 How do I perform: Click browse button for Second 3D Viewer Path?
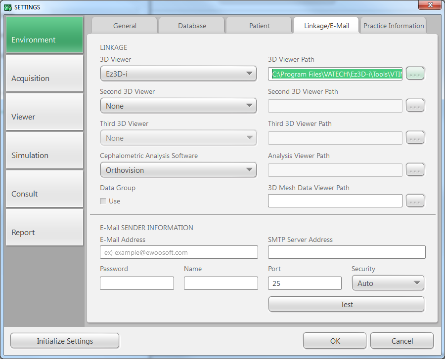(415, 106)
